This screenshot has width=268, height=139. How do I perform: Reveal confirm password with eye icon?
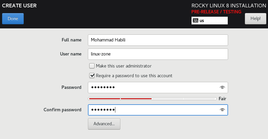[x=222, y=110]
